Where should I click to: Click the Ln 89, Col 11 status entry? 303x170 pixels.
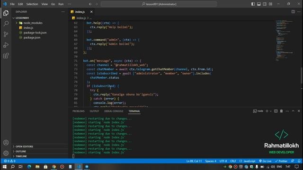point(194,161)
